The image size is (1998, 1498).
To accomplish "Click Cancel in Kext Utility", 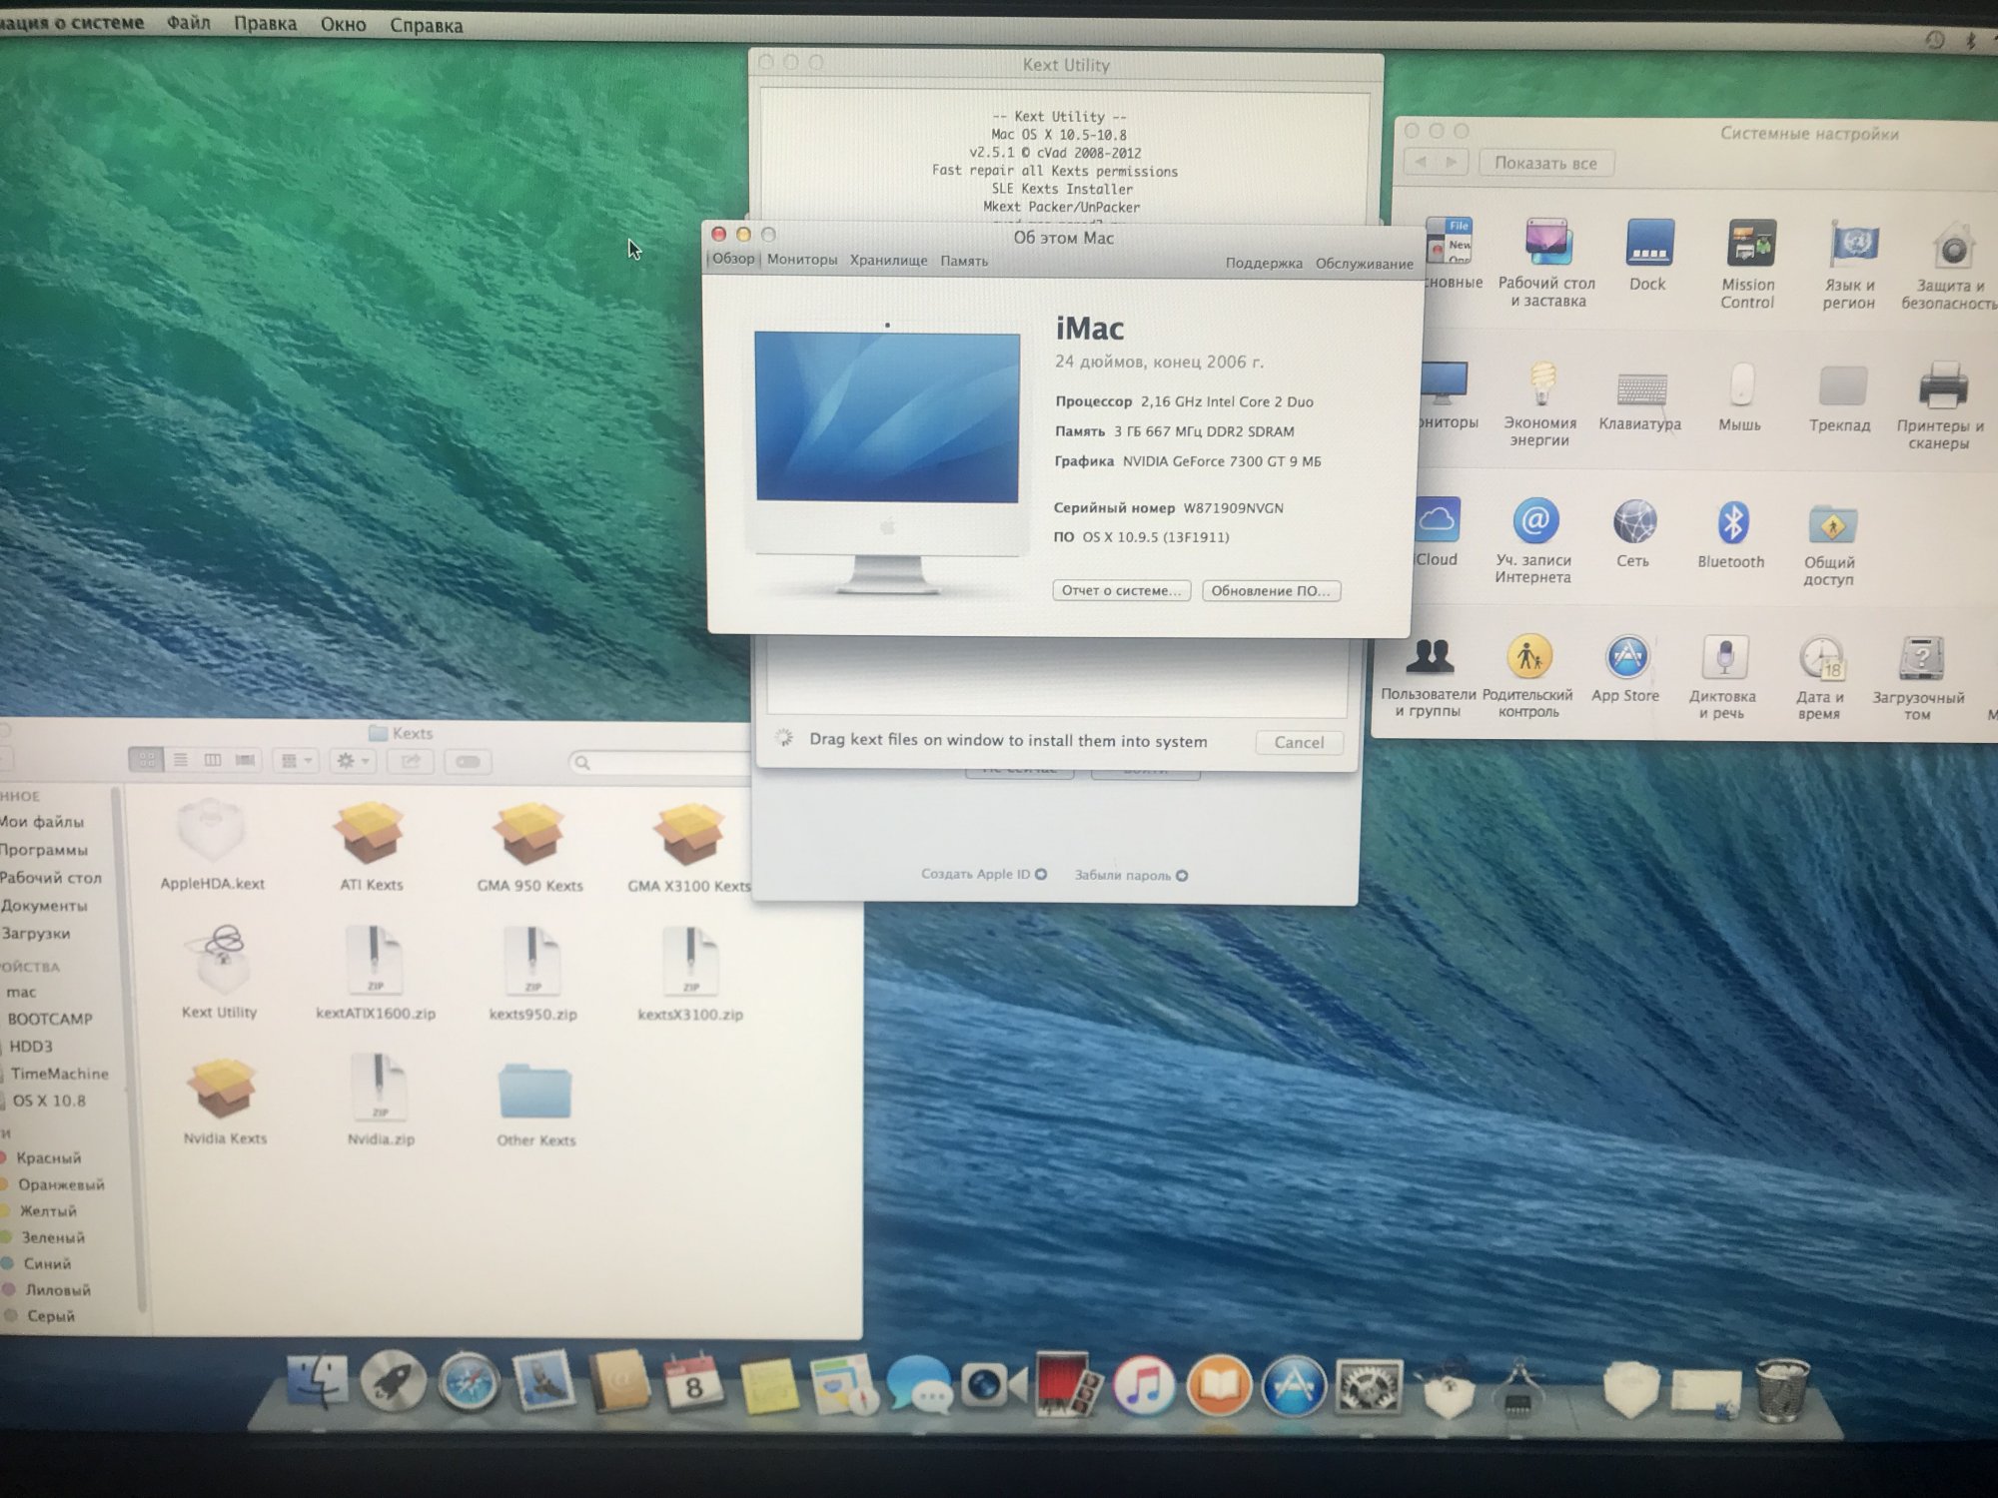I will (1299, 742).
